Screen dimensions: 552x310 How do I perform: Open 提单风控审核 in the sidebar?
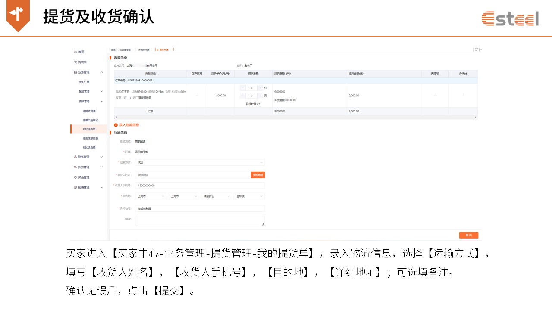[x=91, y=120]
